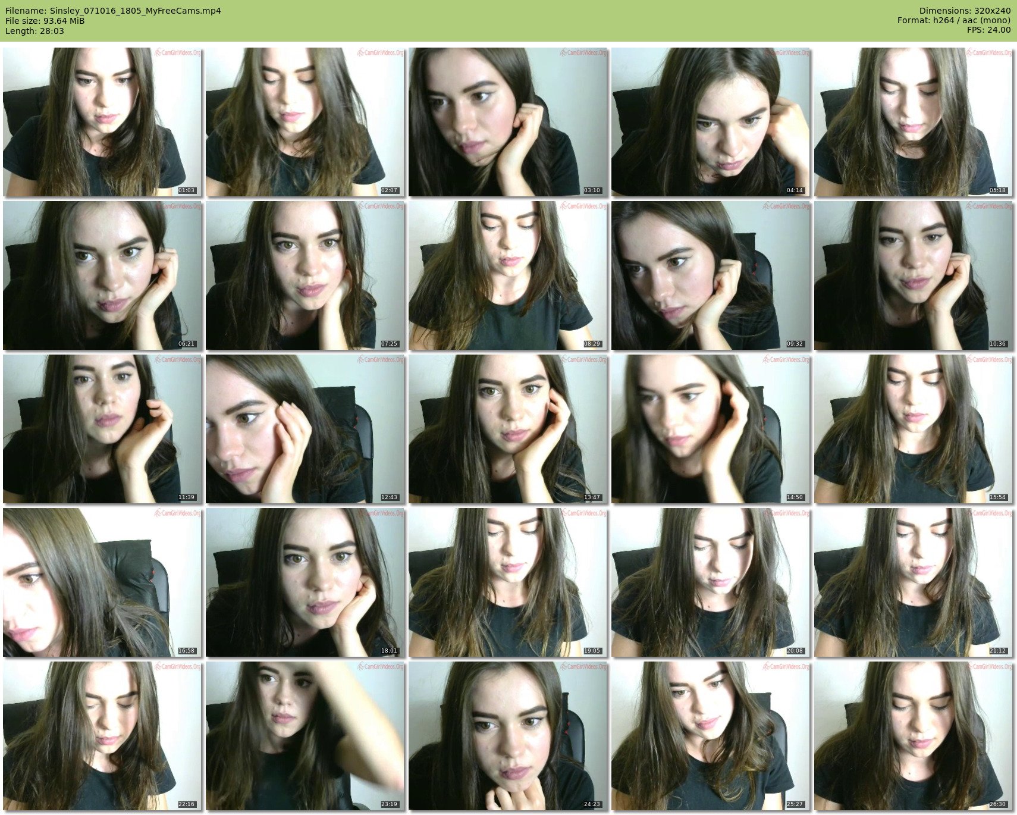The image size is (1017, 815).
Task: Click the 25:27 timestamp badge
Action: pos(795,804)
